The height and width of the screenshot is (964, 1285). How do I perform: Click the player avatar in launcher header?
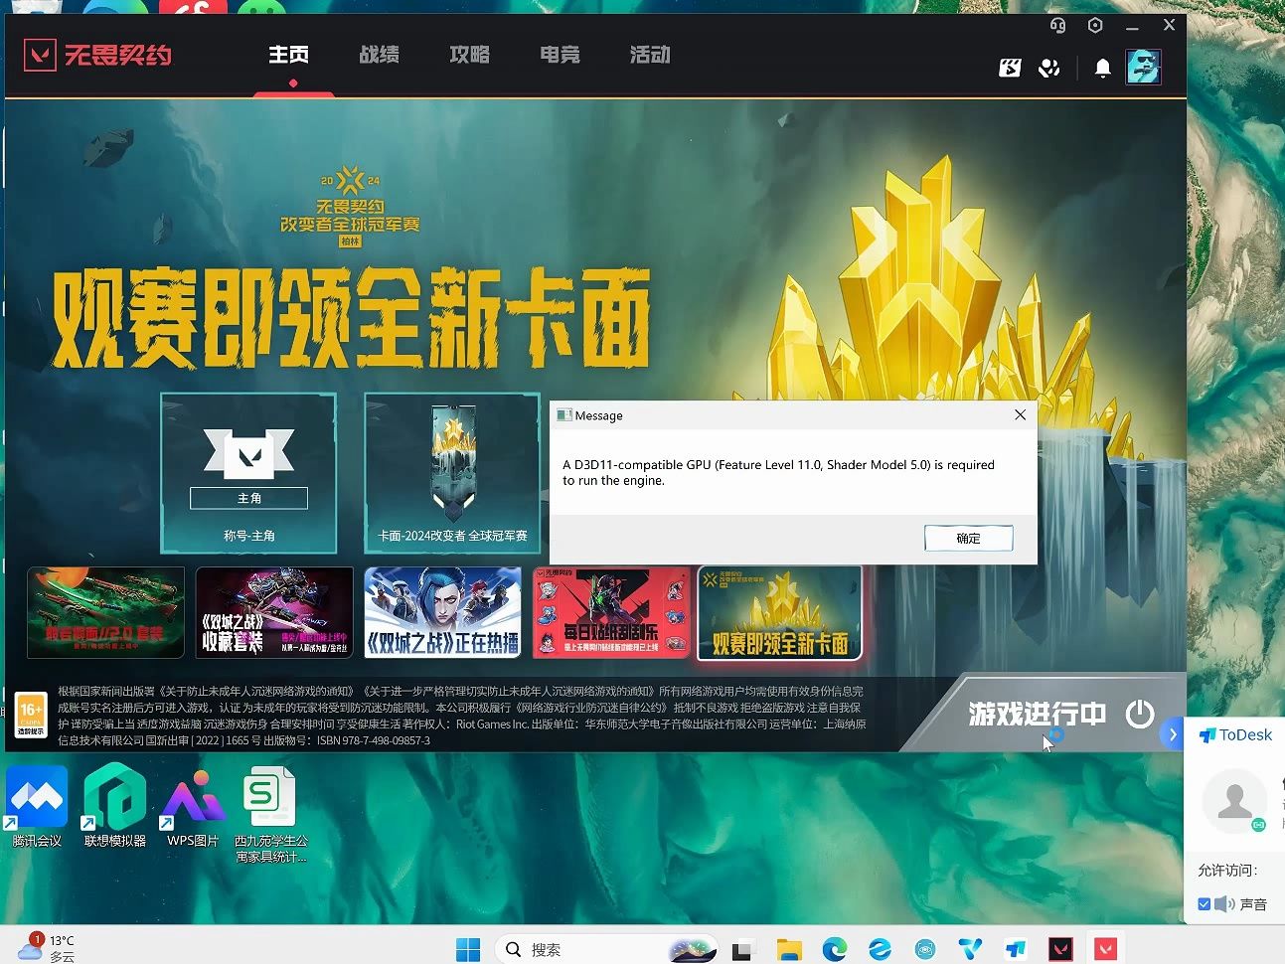point(1143,67)
